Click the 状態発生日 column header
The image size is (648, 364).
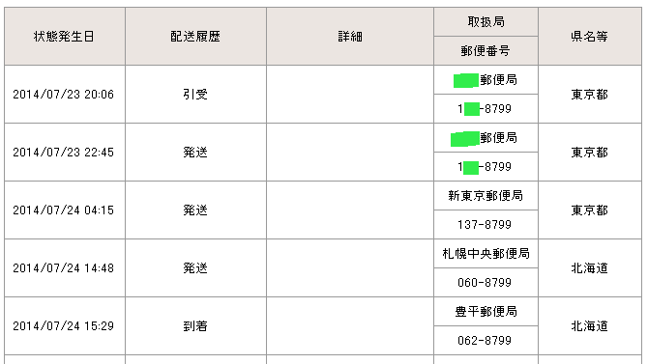pyautogui.click(x=65, y=37)
